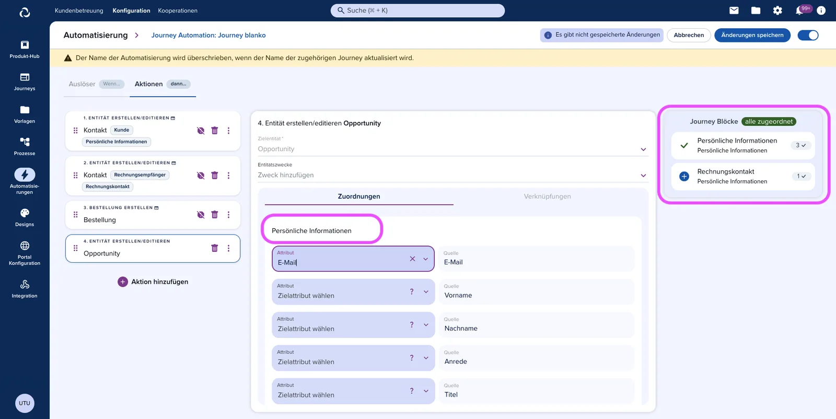Delete the Kontakt Rechnungsempfänger action
Screen dimensions: 836x419
(x=214, y=176)
